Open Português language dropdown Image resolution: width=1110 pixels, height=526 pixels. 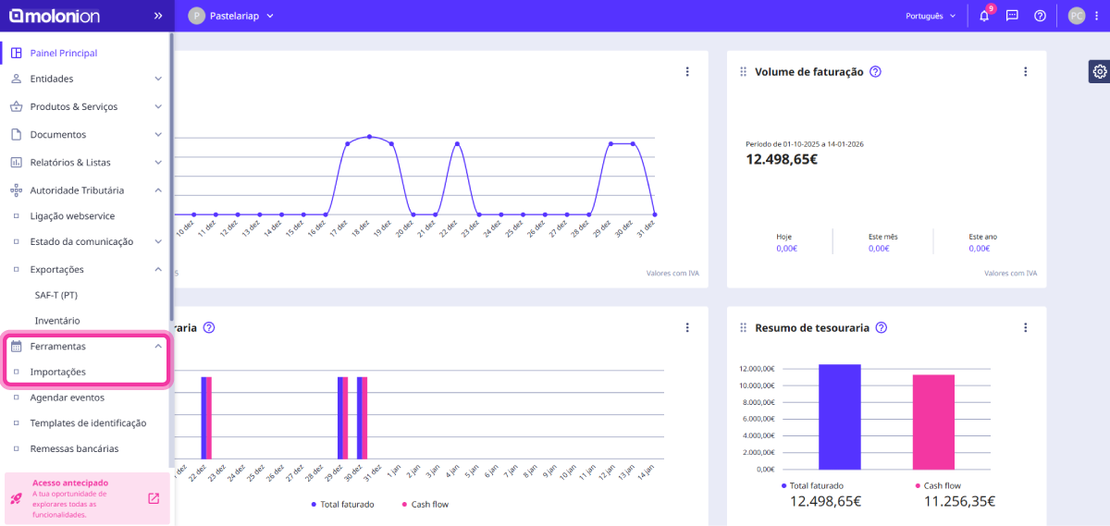pyautogui.click(x=931, y=16)
